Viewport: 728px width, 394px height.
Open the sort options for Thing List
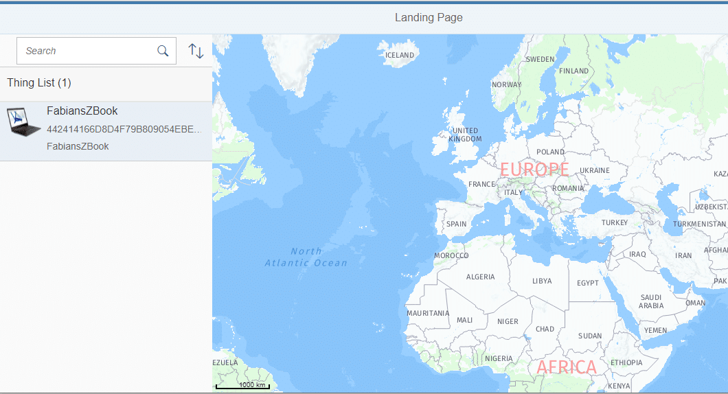point(196,51)
